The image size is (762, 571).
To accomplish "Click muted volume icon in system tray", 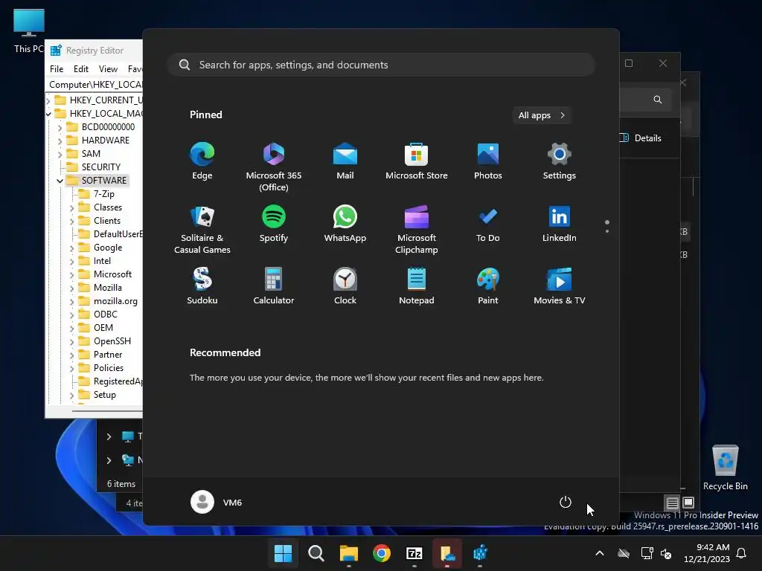I will coord(666,553).
